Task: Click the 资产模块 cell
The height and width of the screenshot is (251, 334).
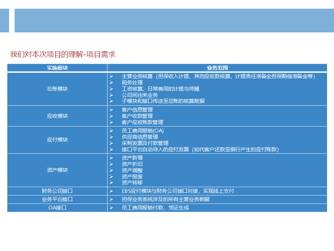Action: point(57,170)
